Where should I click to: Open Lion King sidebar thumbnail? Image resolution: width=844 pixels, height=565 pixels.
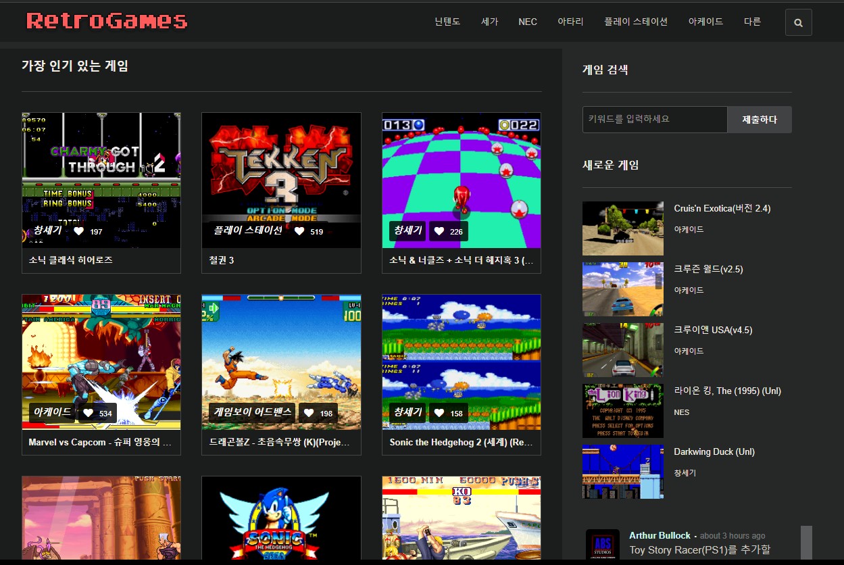(x=623, y=411)
